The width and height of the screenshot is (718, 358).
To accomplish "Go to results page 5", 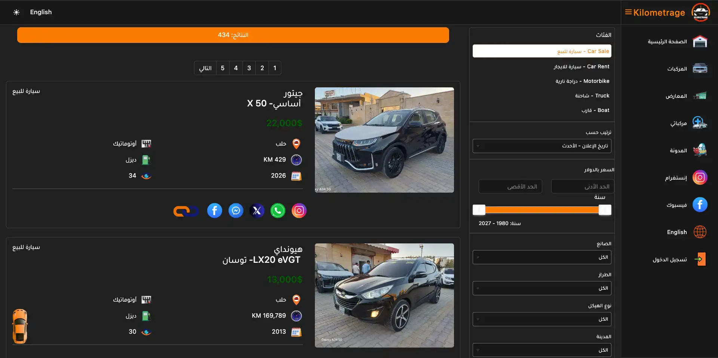I will point(223,68).
